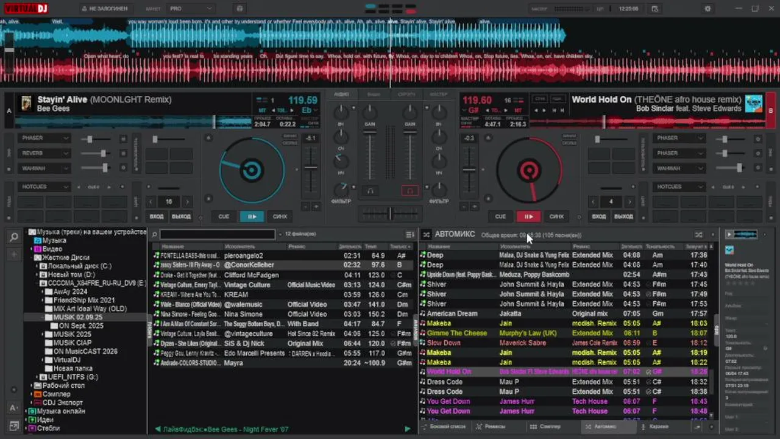The width and height of the screenshot is (780, 439).
Task: Select the track by Nina Simone
Action: click(283, 314)
